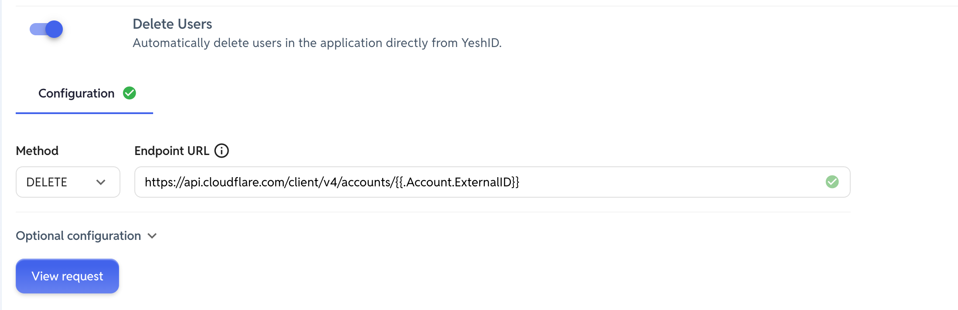Open the DELETE method dropdown
The height and width of the screenshot is (310, 958).
[x=68, y=182]
